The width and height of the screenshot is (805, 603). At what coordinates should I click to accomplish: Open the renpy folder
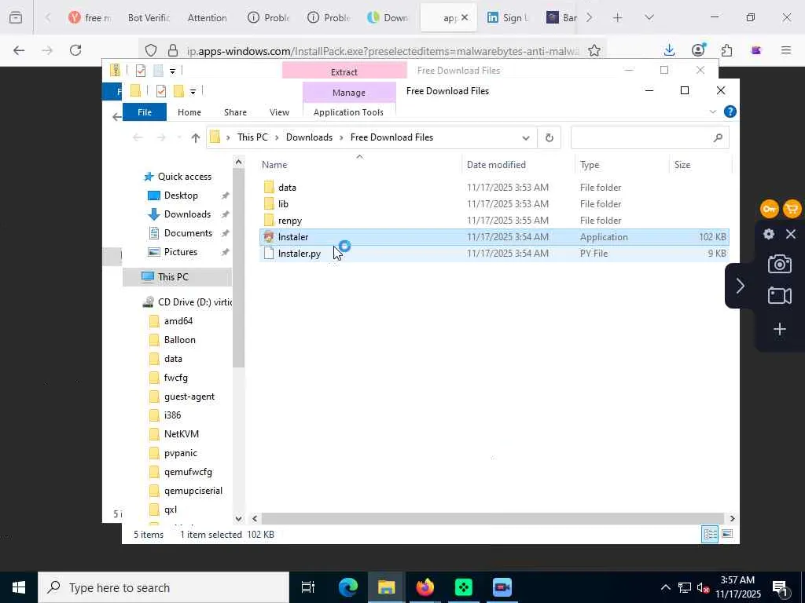(x=289, y=221)
